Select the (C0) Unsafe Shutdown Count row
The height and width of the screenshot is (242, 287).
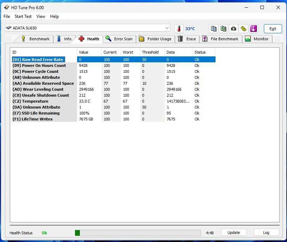114,95
